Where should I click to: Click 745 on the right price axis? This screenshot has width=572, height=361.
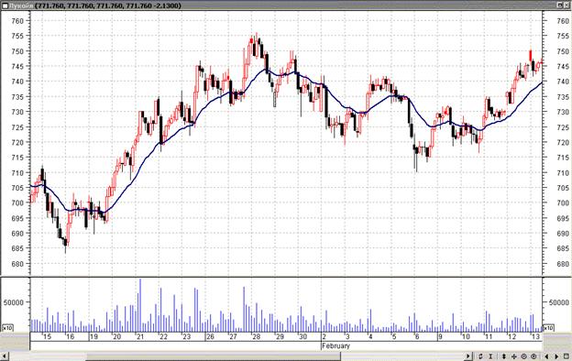(x=563, y=66)
